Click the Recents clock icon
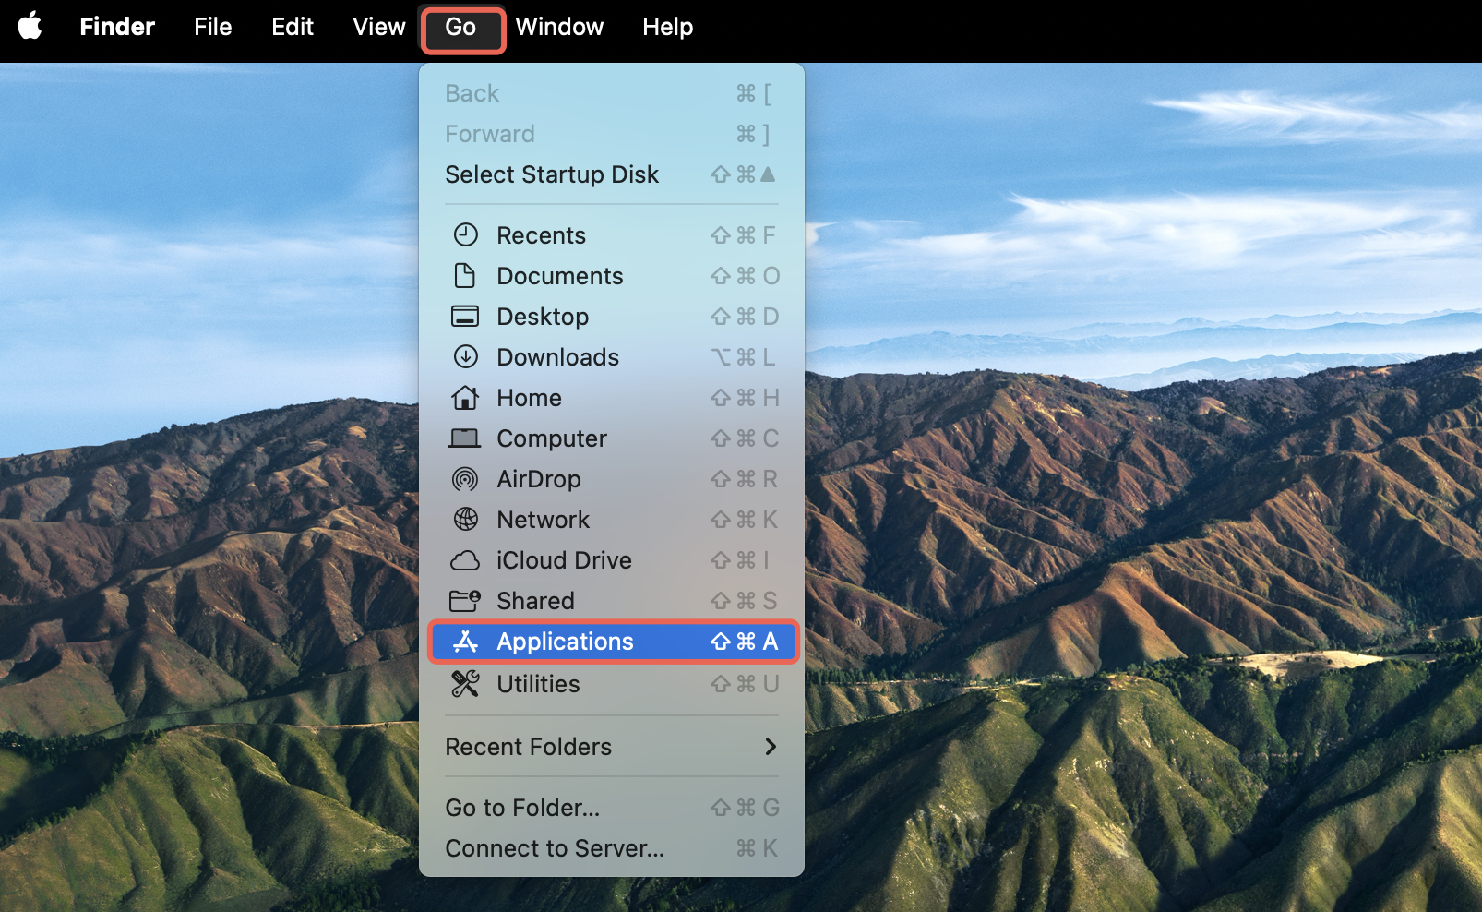This screenshot has width=1482, height=912. [x=466, y=234]
